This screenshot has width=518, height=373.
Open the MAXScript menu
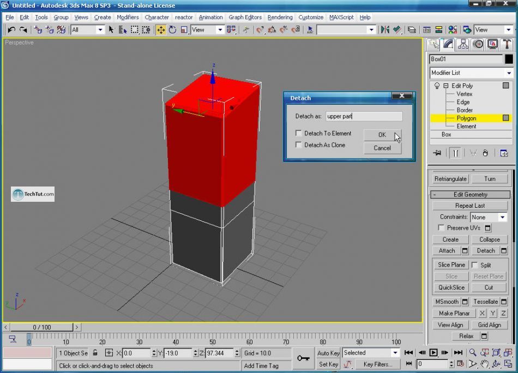pos(341,17)
